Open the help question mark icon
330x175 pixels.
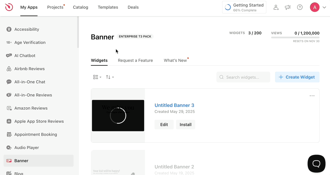pos(300,7)
